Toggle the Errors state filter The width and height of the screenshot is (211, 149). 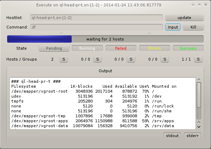pos(155,48)
